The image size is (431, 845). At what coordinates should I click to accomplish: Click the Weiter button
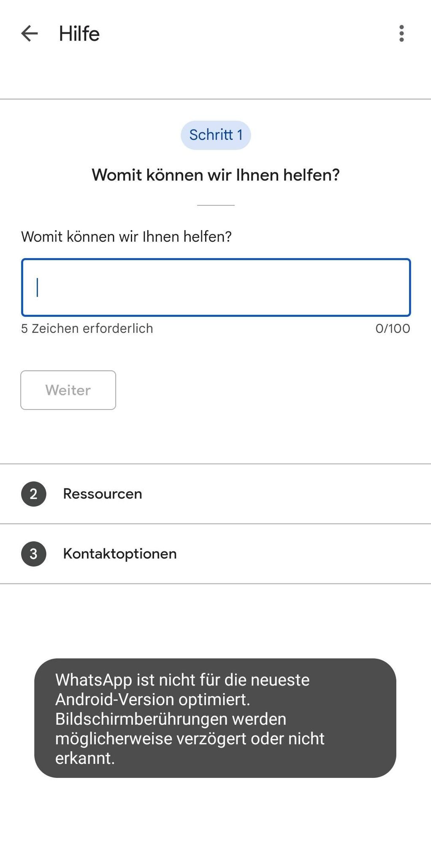coord(68,390)
